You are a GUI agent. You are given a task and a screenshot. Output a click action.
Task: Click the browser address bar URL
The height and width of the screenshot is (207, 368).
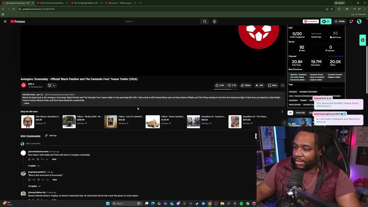click(x=38, y=9)
